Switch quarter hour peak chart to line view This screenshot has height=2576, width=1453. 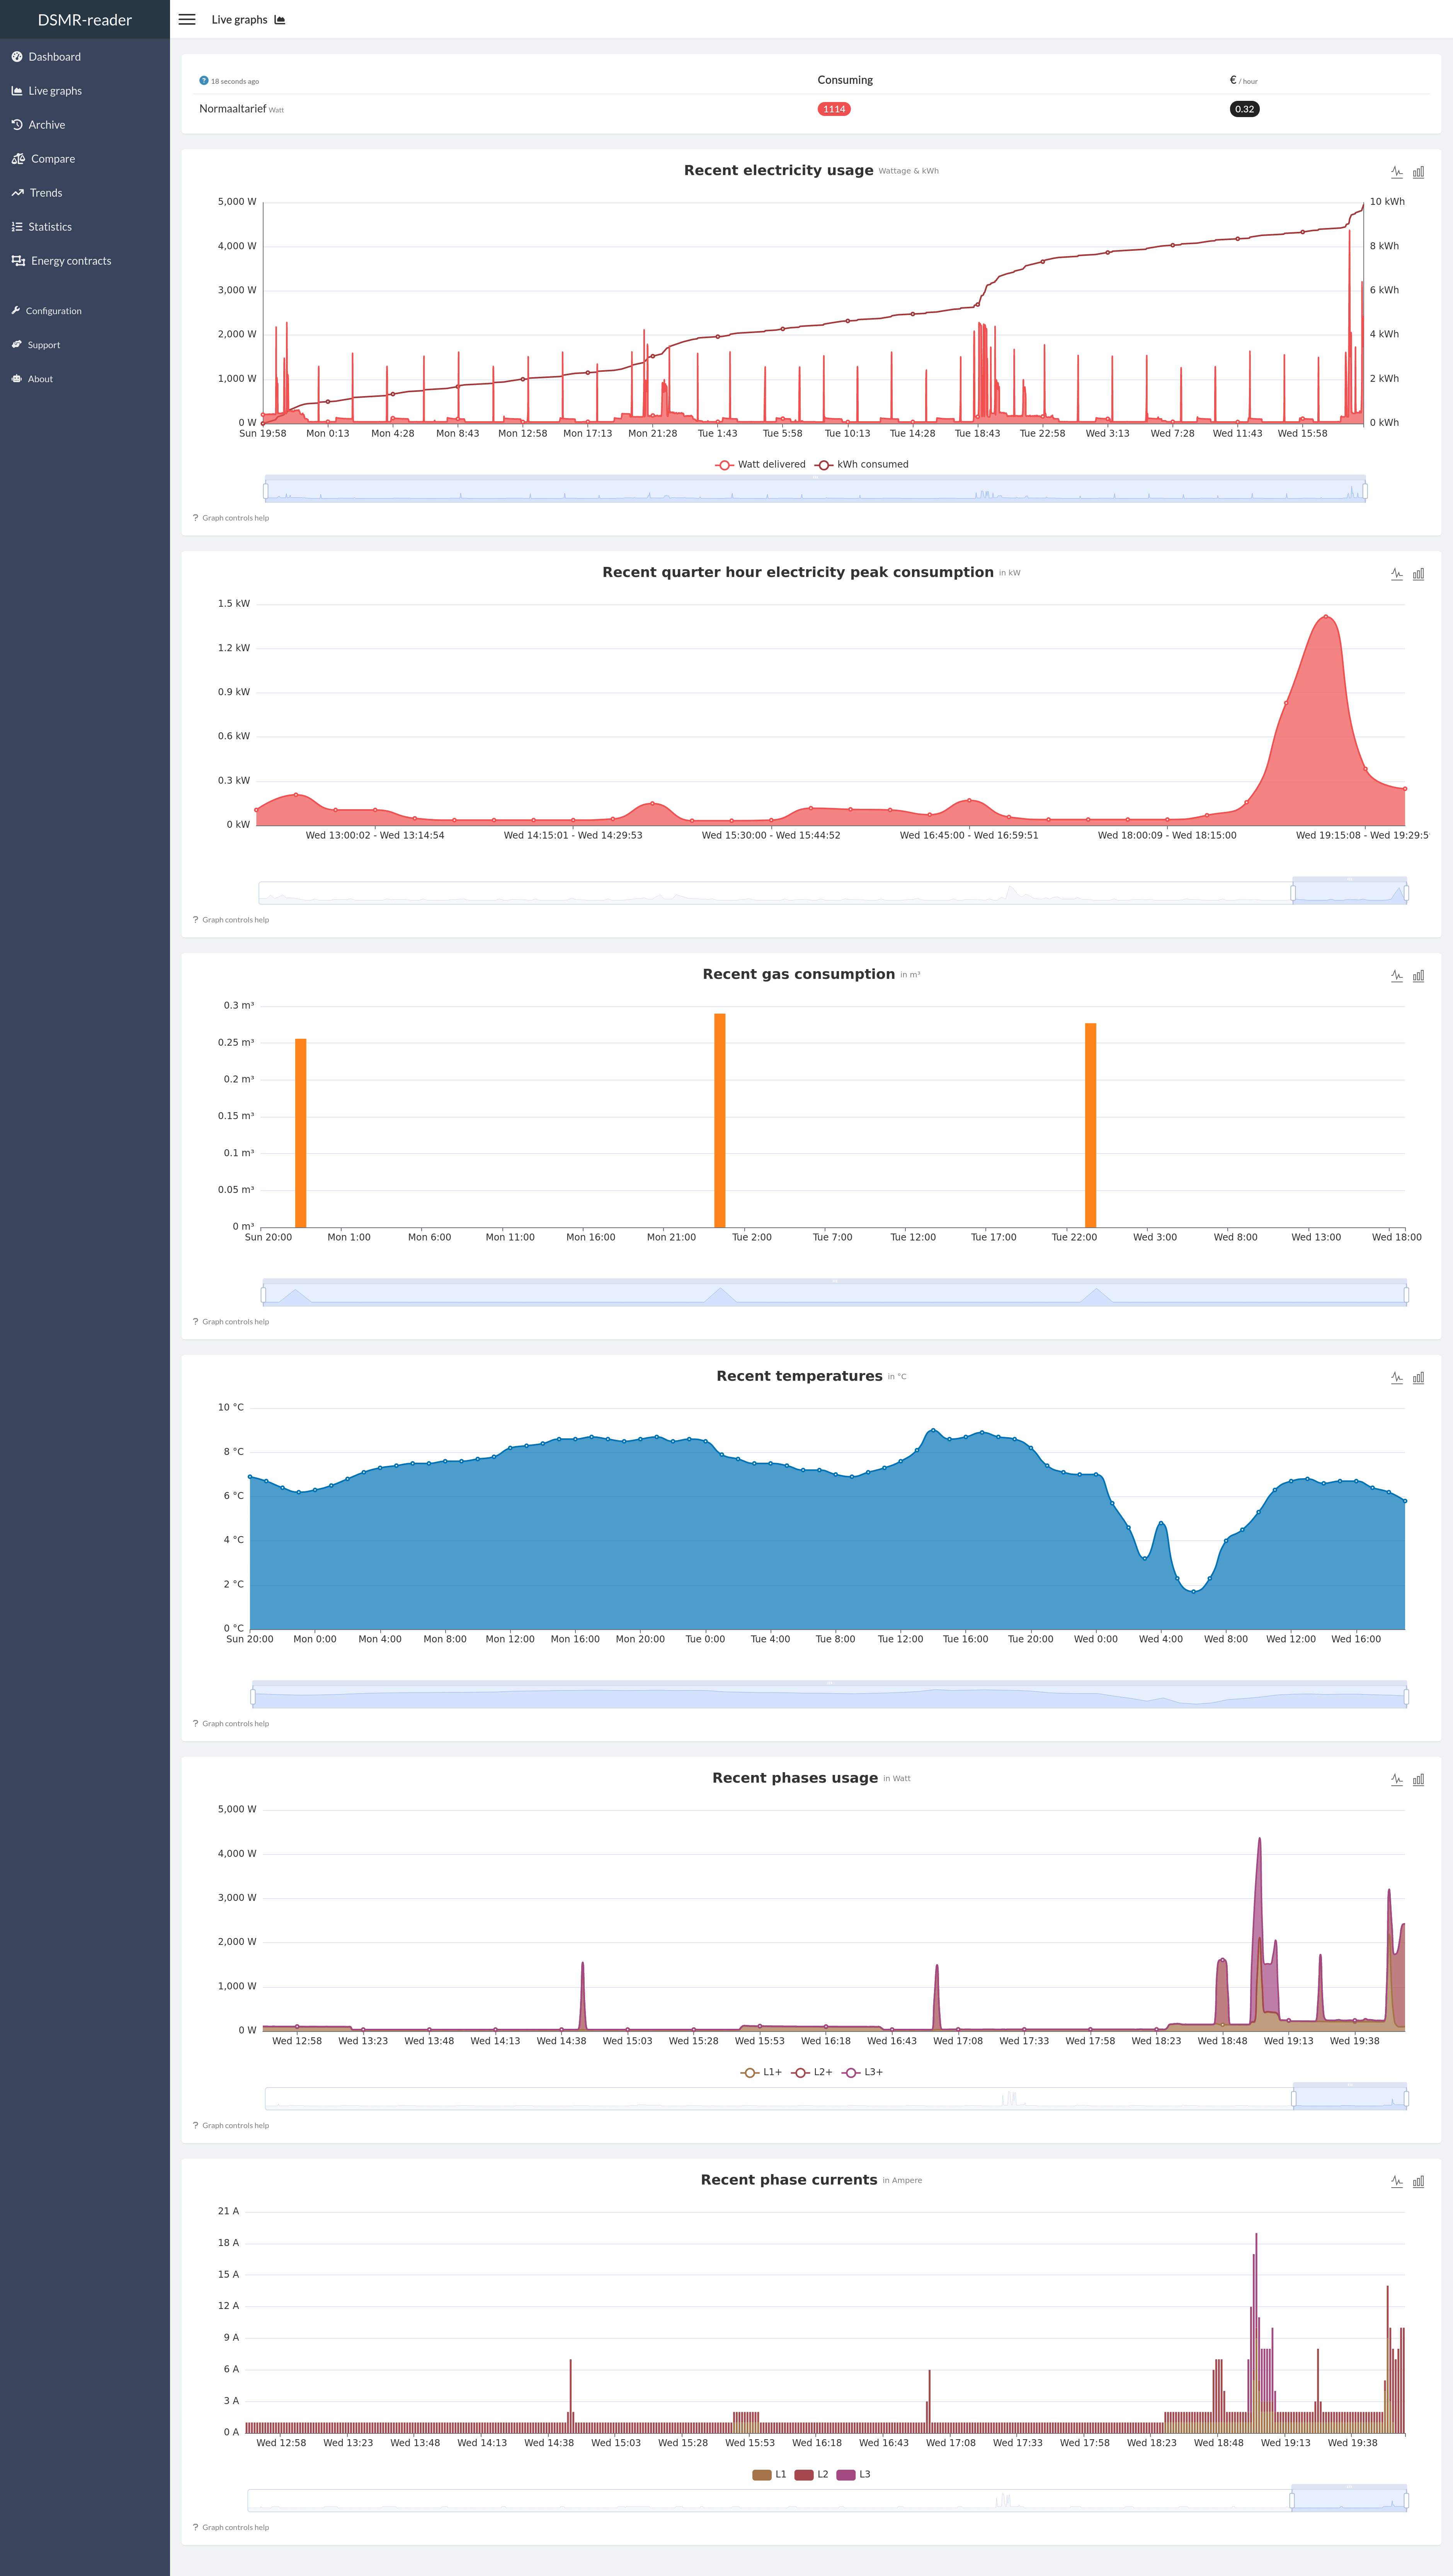1397,574
